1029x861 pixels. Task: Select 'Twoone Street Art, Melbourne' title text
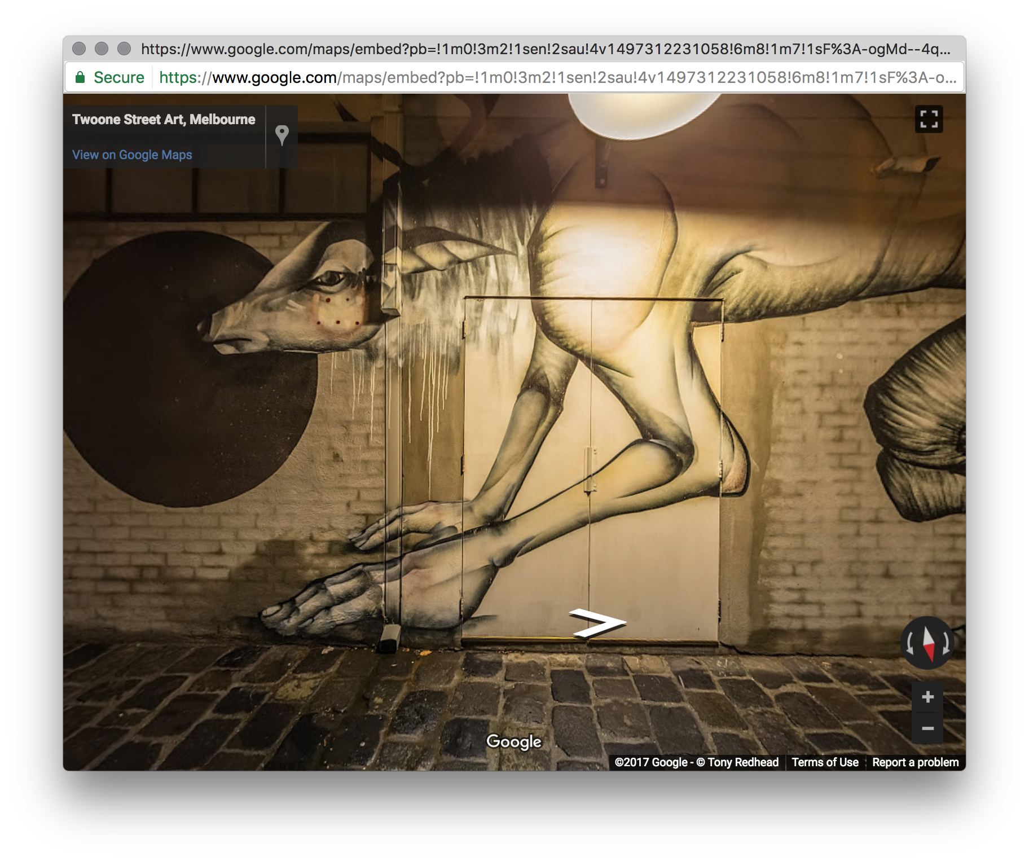pos(164,120)
